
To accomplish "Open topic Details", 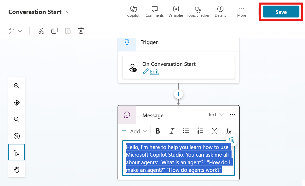I will click(220, 12).
